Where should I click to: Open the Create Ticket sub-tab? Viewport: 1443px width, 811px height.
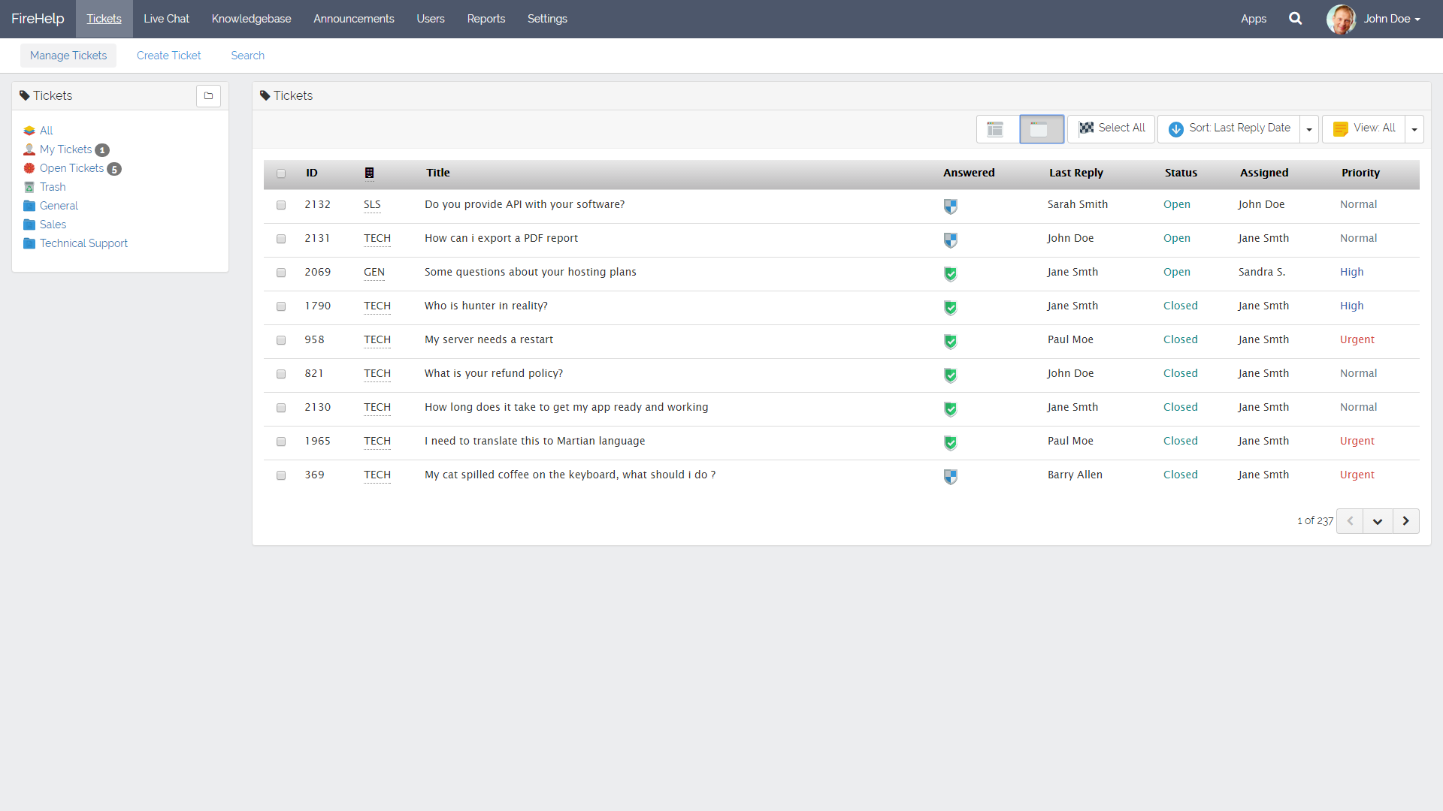(169, 56)
